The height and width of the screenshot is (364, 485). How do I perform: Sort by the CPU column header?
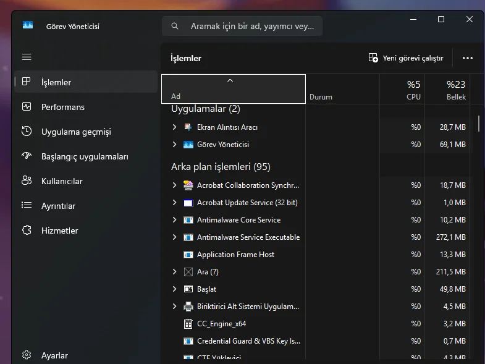[x=402, y=89]
